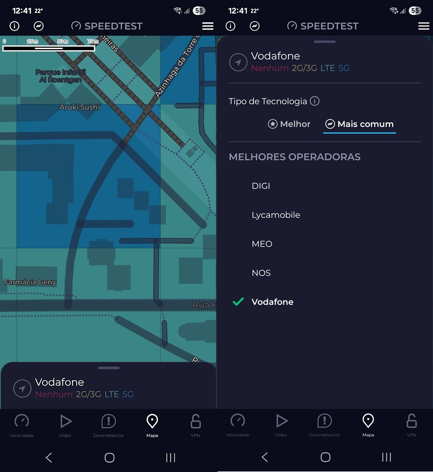
Task: Tap the info icon beside Tipo de Tecnologia
Action: tap(314, 102)
